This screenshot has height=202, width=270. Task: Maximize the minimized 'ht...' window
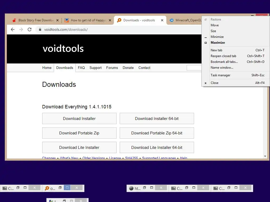152,188
